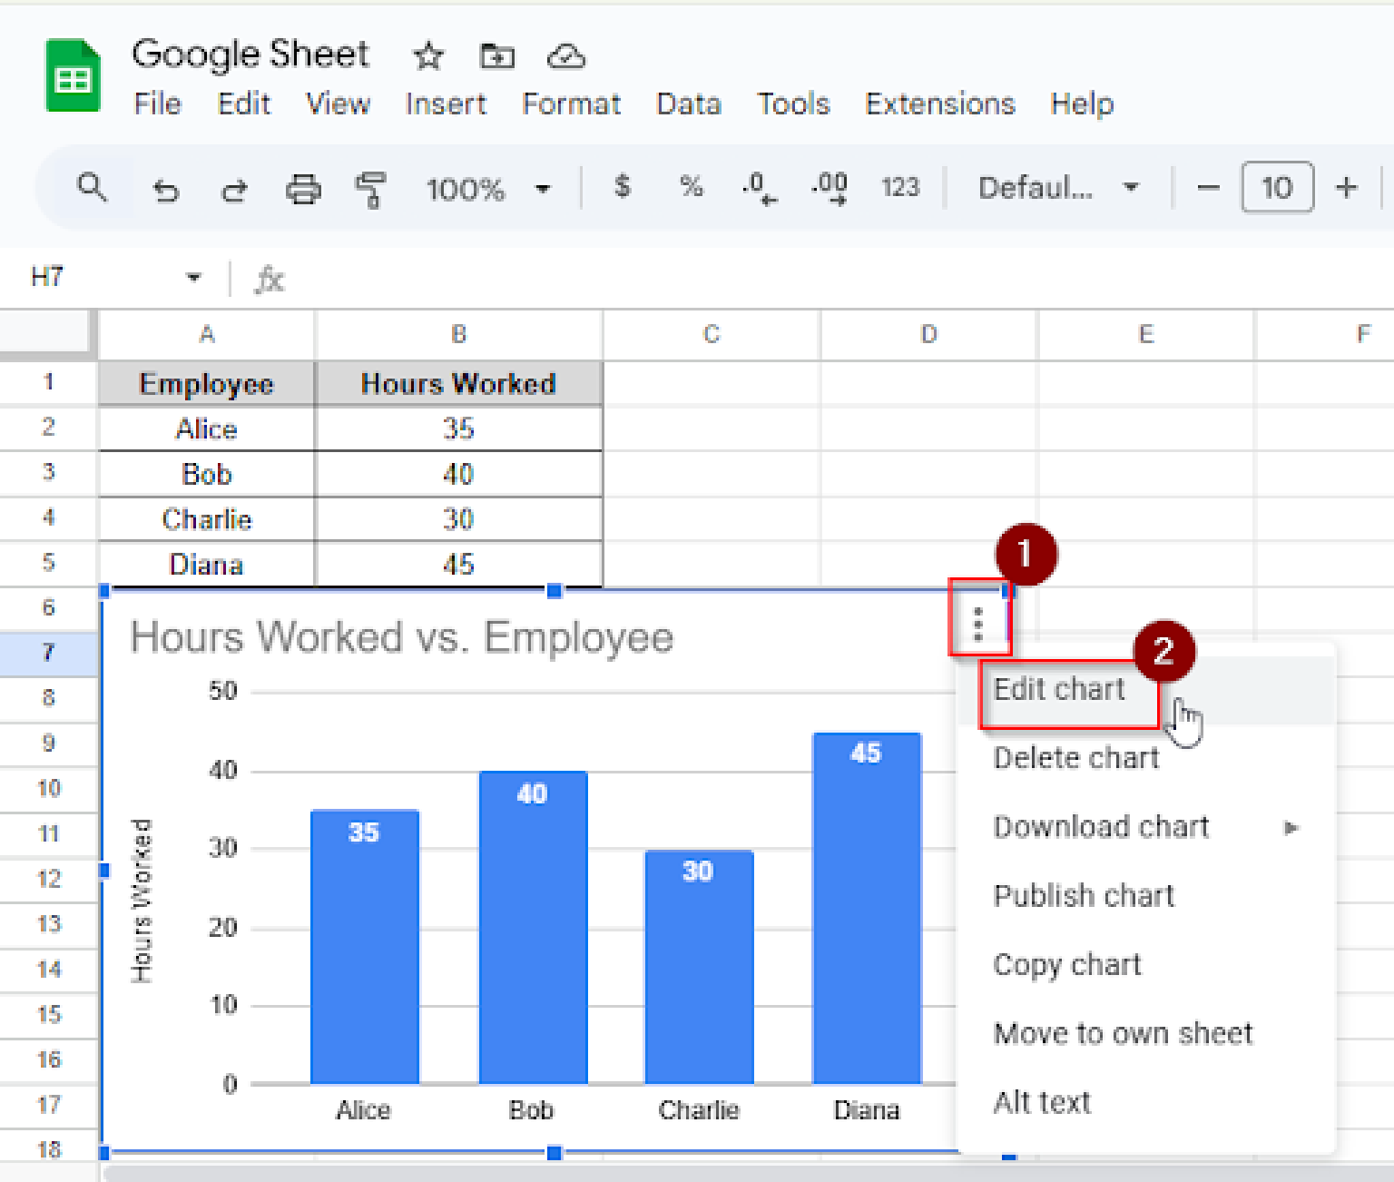Select column A header

click(207, 334)
